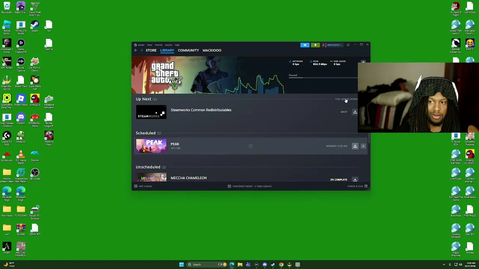Select the WinRAR desktop icon
Screen dimensions: 479x269
21,230
